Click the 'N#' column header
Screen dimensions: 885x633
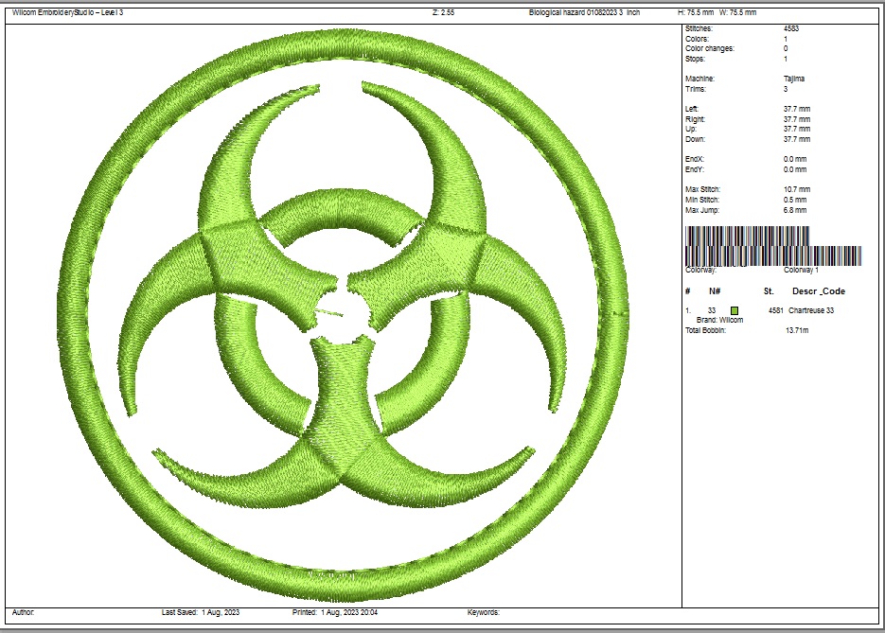(715, 291)
